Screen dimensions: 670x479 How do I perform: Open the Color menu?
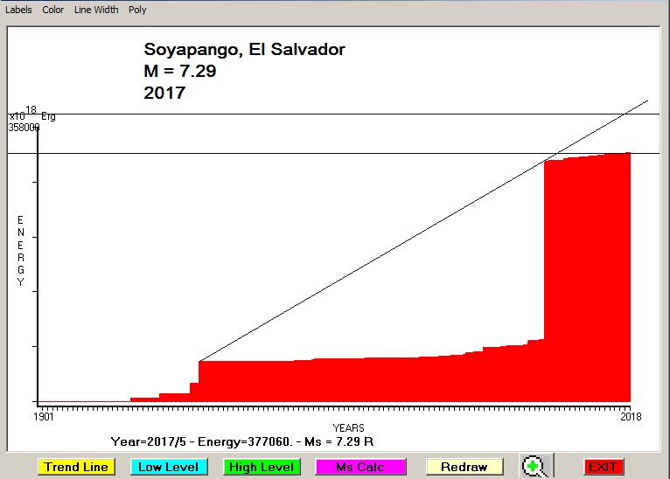pyautogui.click(x=53, y=10)
